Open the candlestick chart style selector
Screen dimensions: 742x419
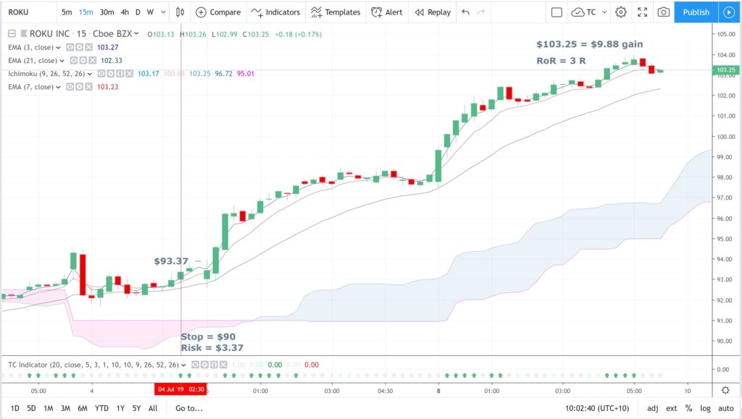pyautogui.click(x=180, y=12)
